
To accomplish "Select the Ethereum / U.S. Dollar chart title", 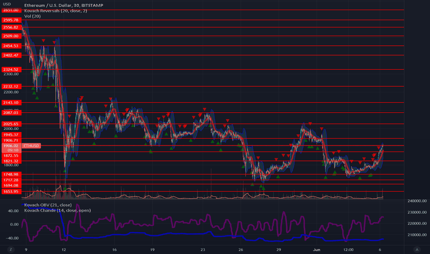I will [x=64, y=5].
